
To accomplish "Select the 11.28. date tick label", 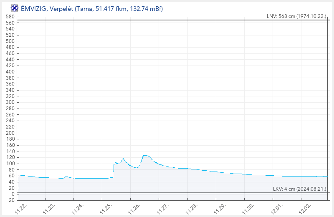I will [x=192, y=208].
